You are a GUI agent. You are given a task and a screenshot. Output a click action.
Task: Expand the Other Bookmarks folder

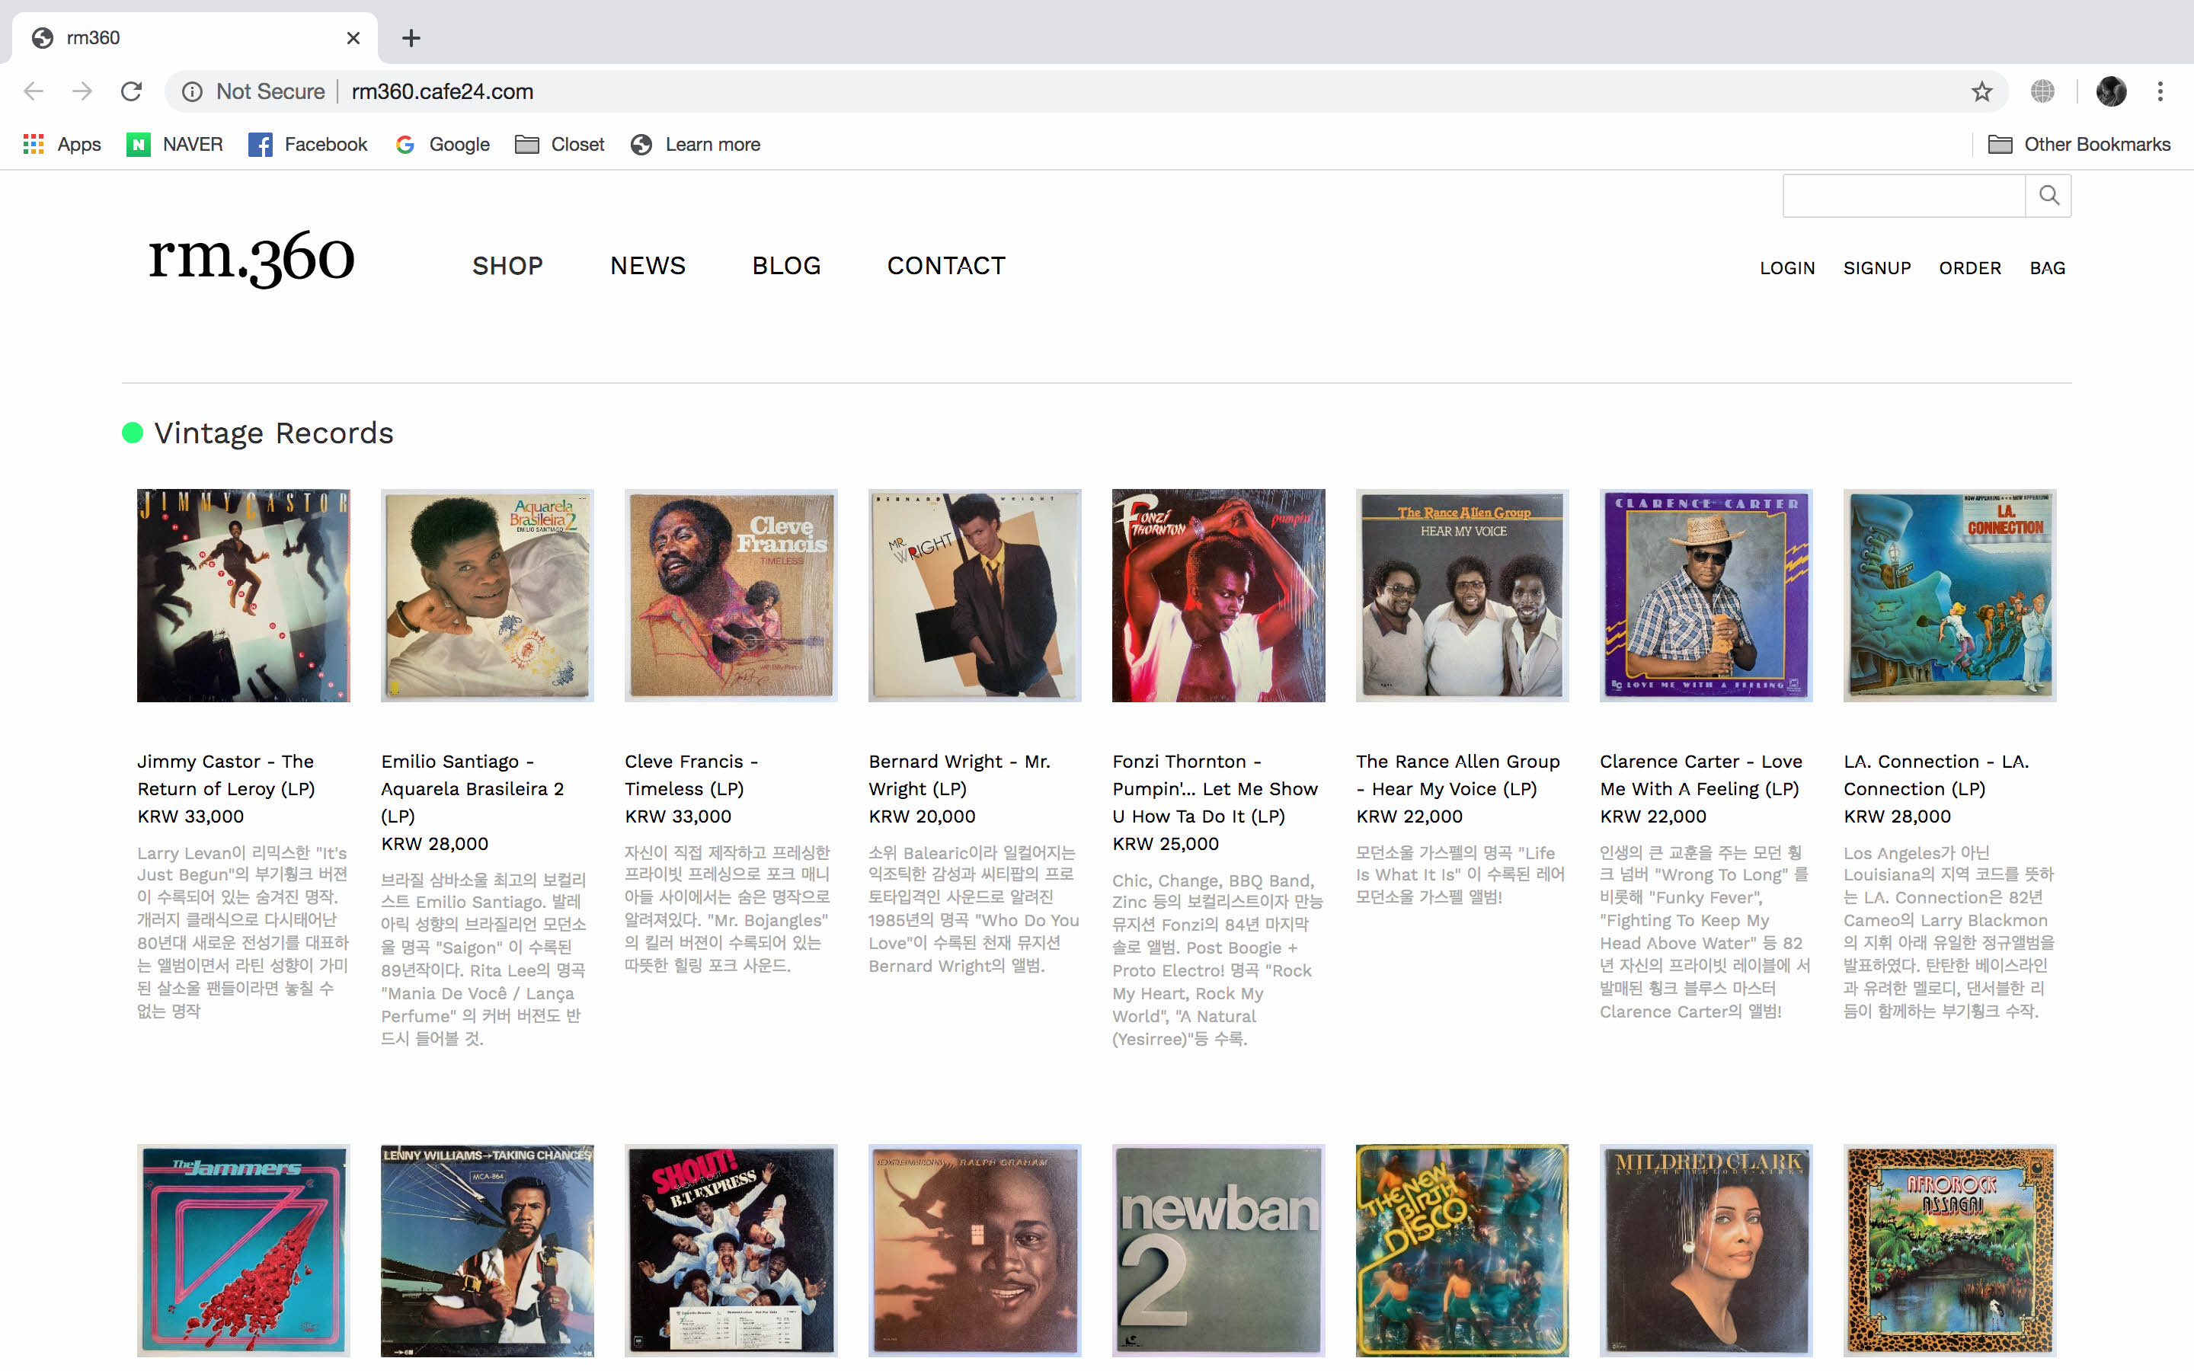(x=2079, y=144)
